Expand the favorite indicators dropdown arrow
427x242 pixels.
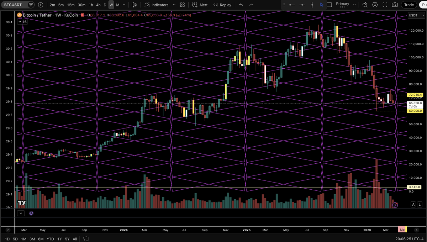[174, 5]
